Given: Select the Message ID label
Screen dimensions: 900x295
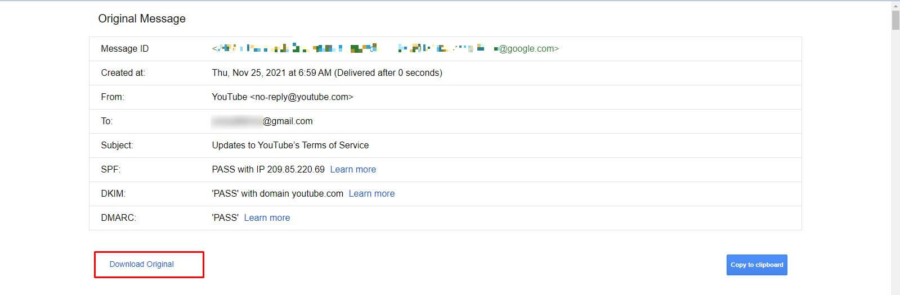Looking at the screenshot, I should coord(124,48).
